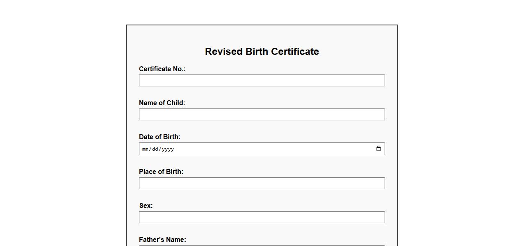Select the month "mm" segment of date
Screen dimensions: 524x246
point(145,149)
